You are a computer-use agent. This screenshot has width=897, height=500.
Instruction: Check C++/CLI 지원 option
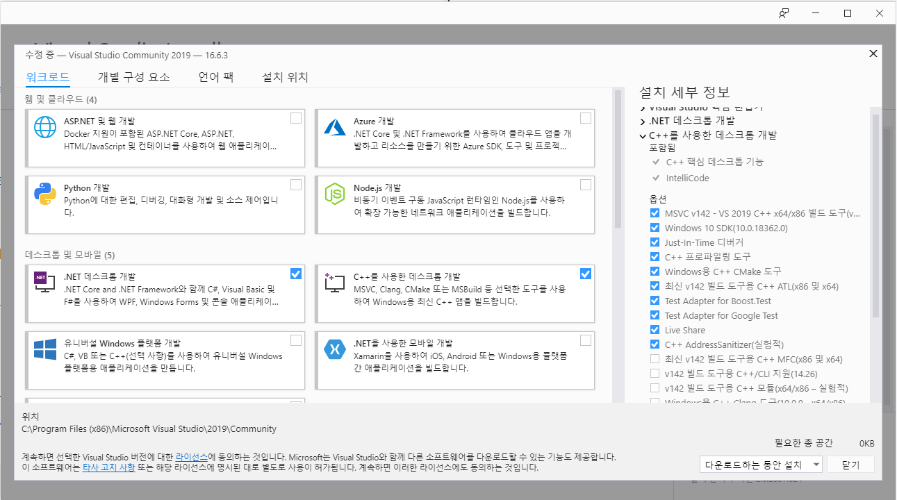[x=655, y=374]
